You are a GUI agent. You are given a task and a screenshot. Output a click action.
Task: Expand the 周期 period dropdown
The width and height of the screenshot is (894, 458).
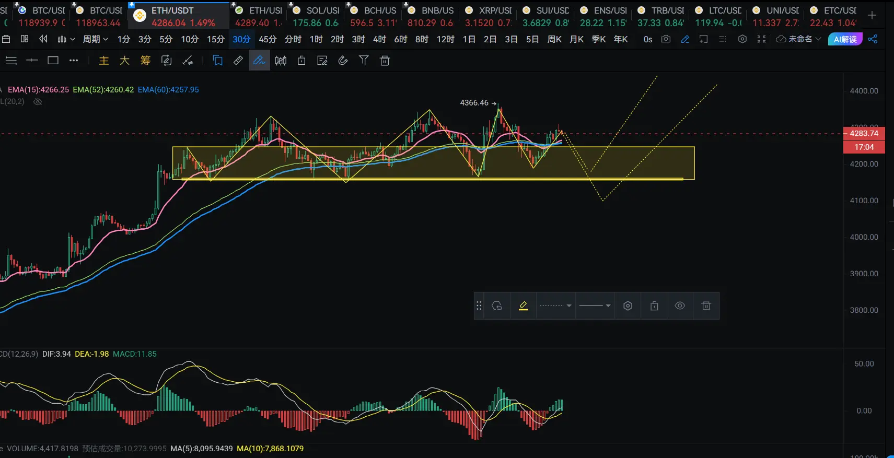tap(96, 39)
